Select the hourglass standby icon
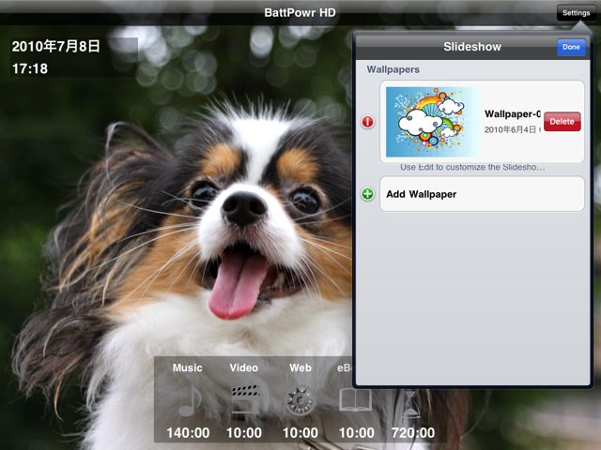This screenshot has height=450, width=601. click(x=411, y=403)
